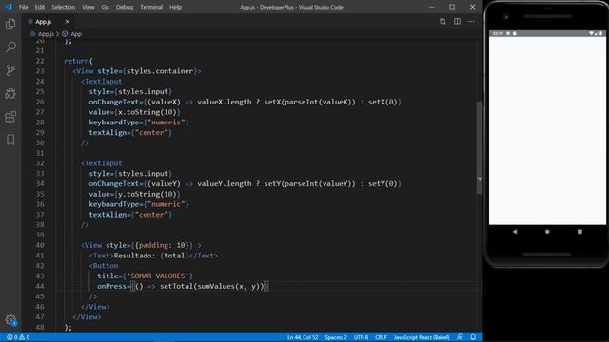The image size is (609, 342).
Task: Split the editor to the right
Action: (x=457, y=21)
